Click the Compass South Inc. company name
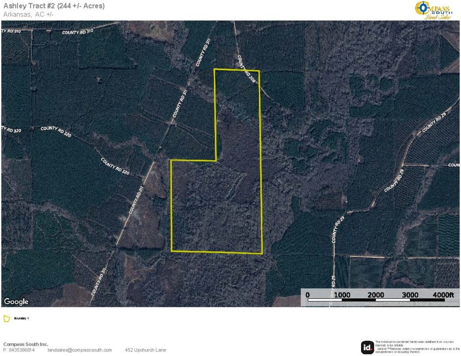The image size is (461, 356). point(26,344)
